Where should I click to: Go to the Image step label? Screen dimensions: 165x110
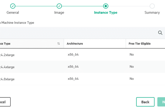59,12
